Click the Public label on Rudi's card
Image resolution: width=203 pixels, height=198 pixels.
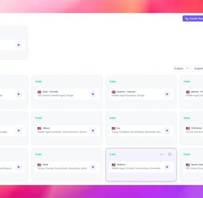pyautogui.click(x=38, y=82)
